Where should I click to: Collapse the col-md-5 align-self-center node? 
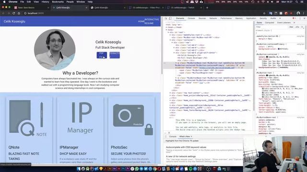point(174,53)
